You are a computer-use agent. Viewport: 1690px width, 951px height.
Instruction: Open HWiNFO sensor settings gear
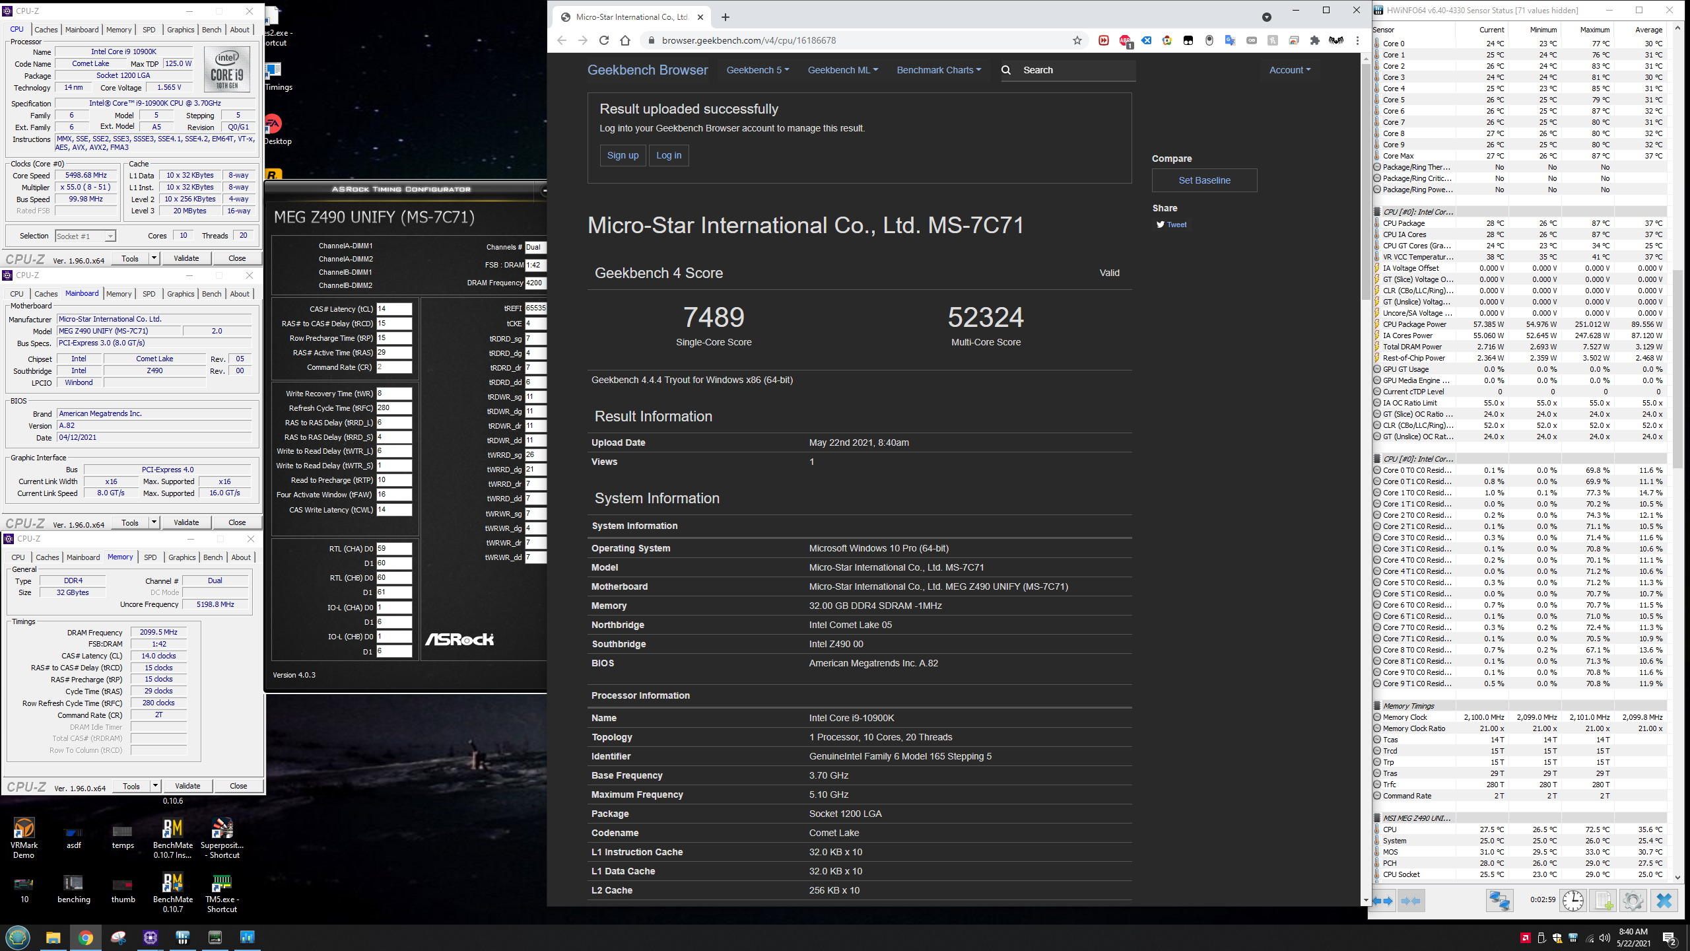1633,901
